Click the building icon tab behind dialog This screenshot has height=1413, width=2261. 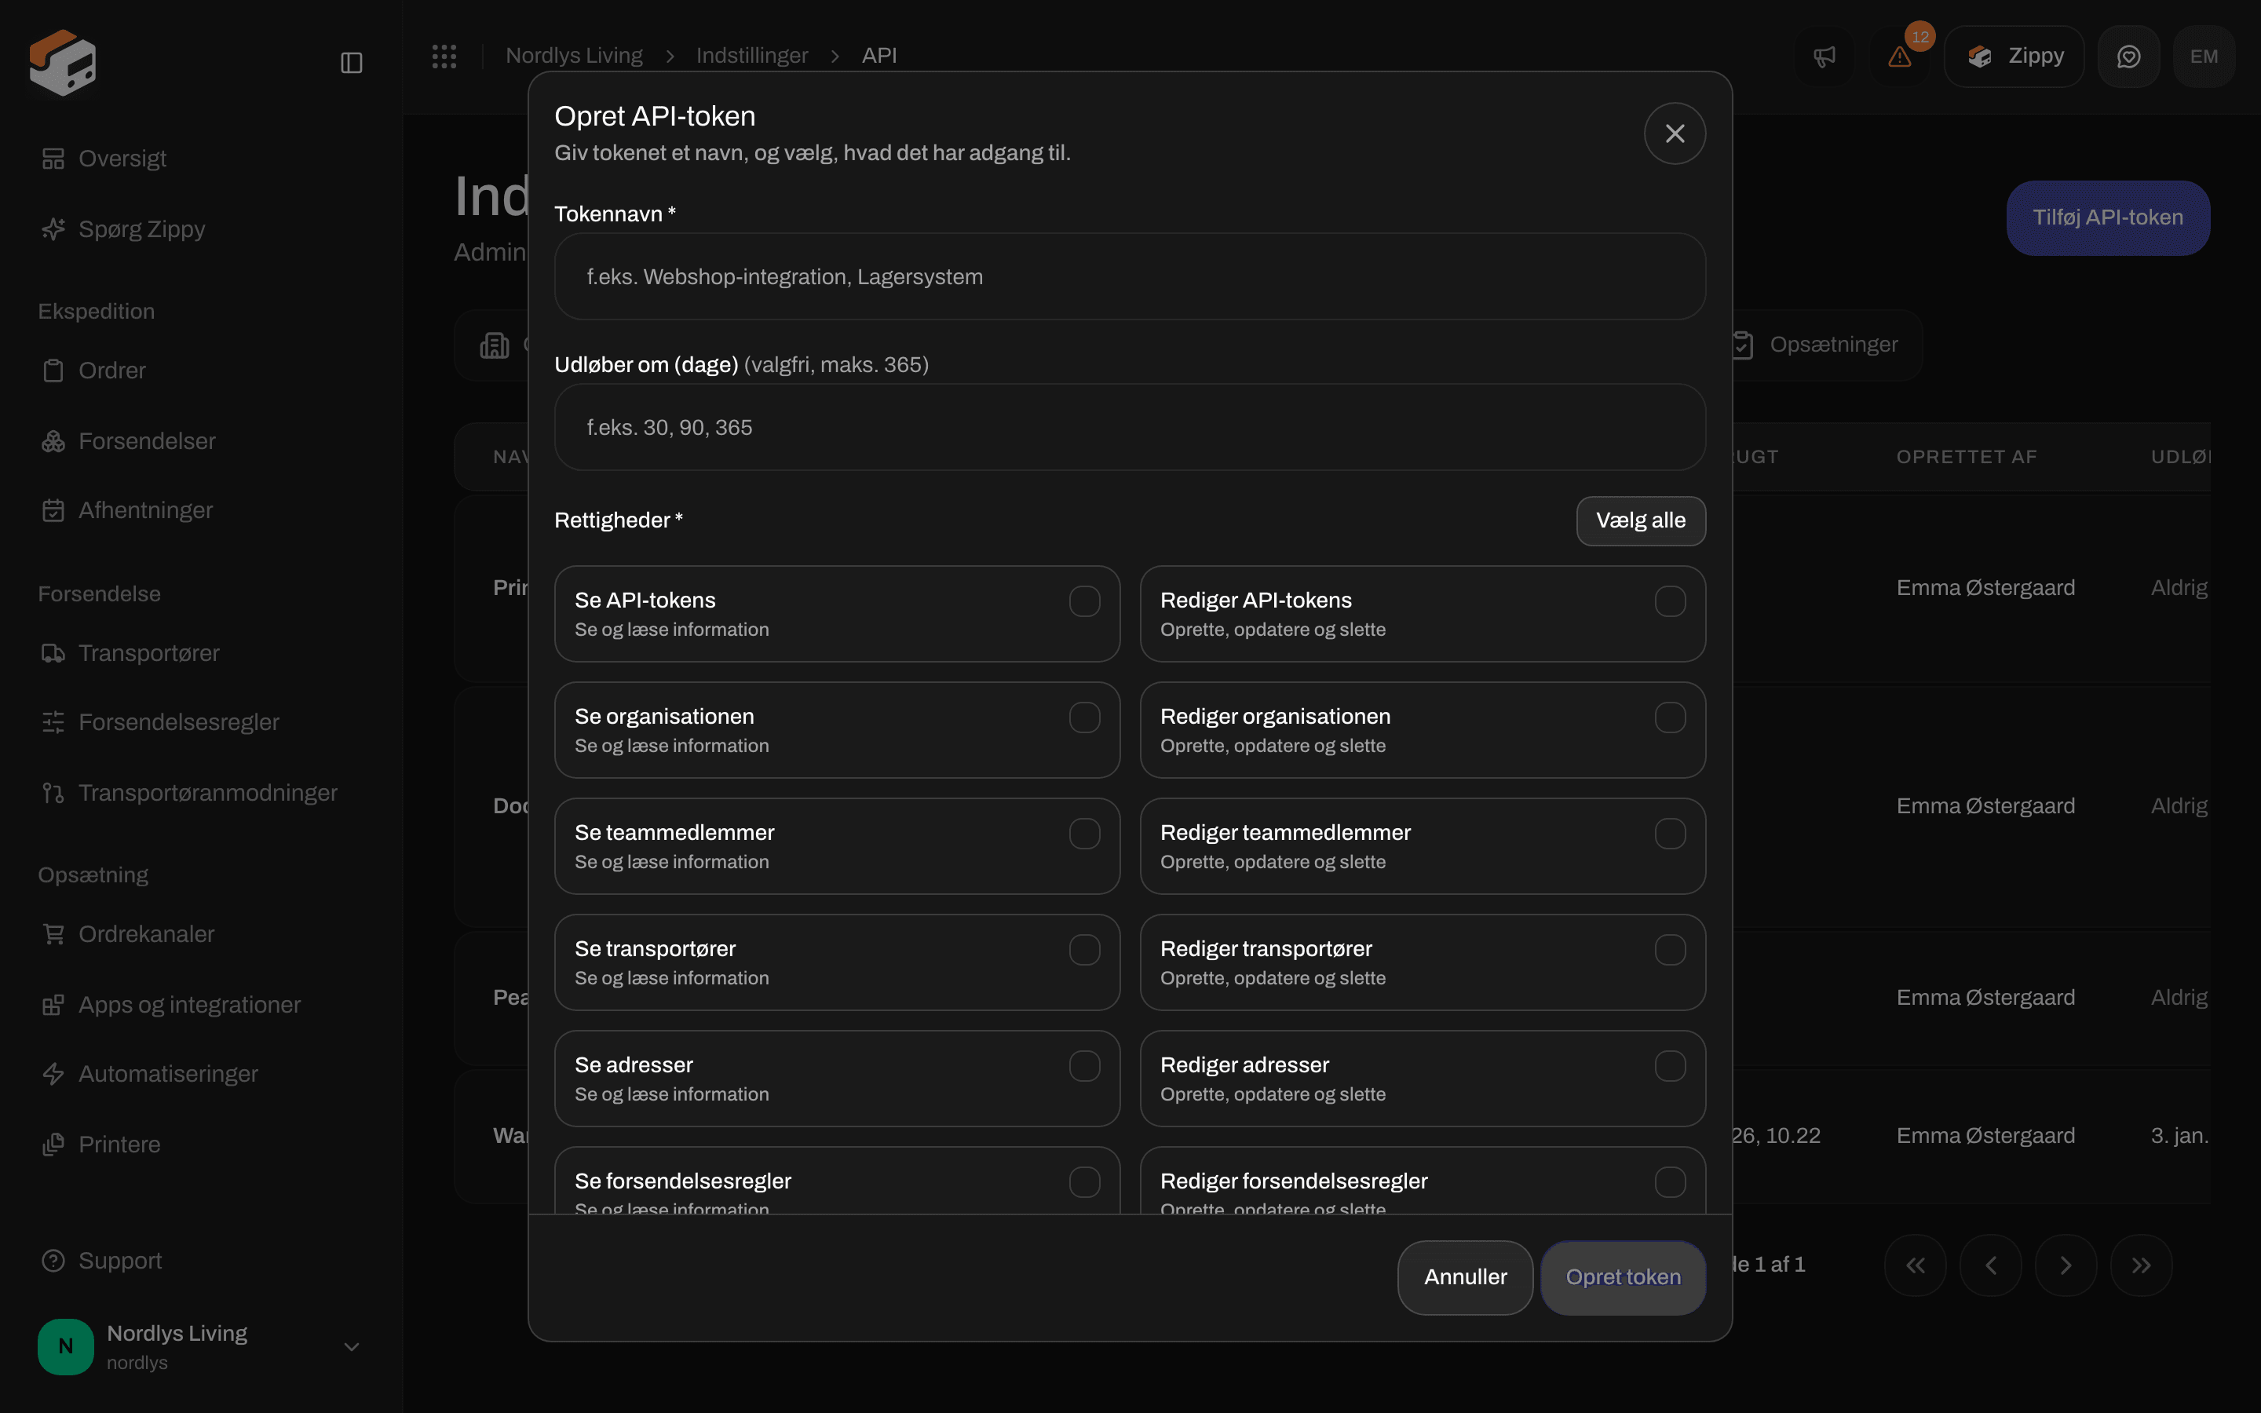[x=495, y=345]
